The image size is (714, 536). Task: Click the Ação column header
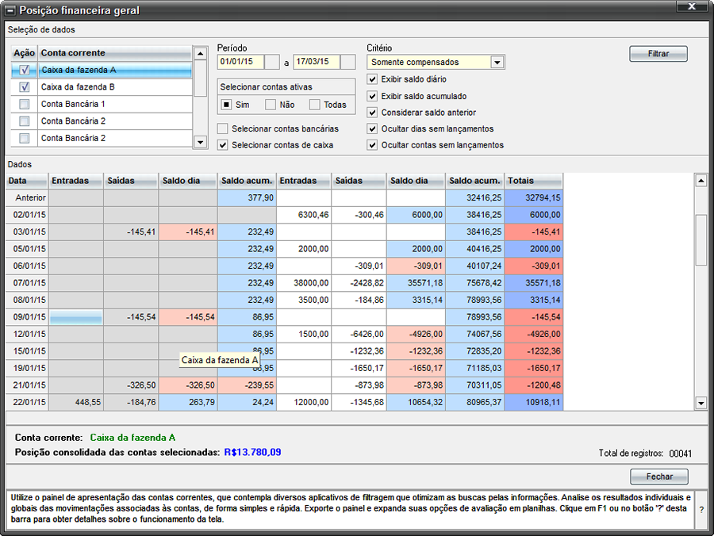[x=24, y=53]
